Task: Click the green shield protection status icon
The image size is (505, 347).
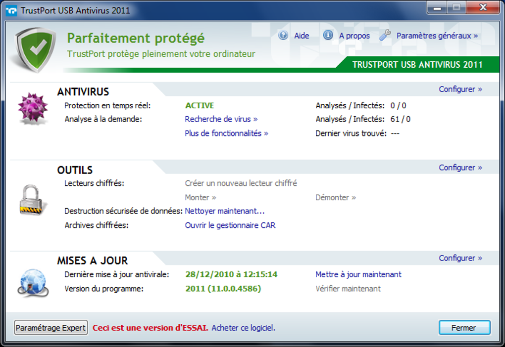Action: pyautogui.click(x=36, y=49)
